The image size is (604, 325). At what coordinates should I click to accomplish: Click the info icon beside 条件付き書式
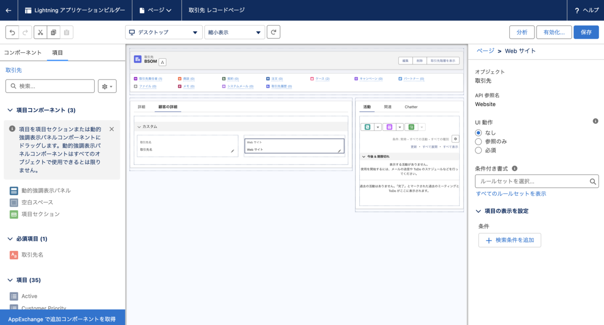tap(514, 169)
